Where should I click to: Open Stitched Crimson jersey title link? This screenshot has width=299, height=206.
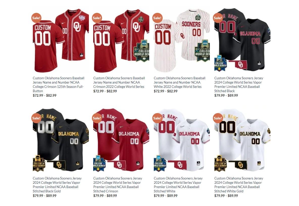118,185
